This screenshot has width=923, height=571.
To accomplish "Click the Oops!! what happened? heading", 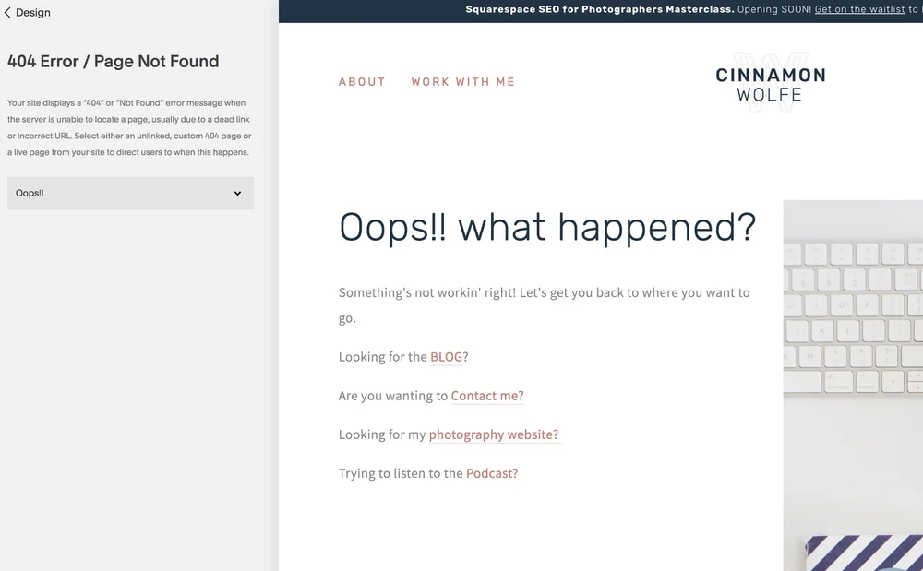I will click(x=547, y=227).
